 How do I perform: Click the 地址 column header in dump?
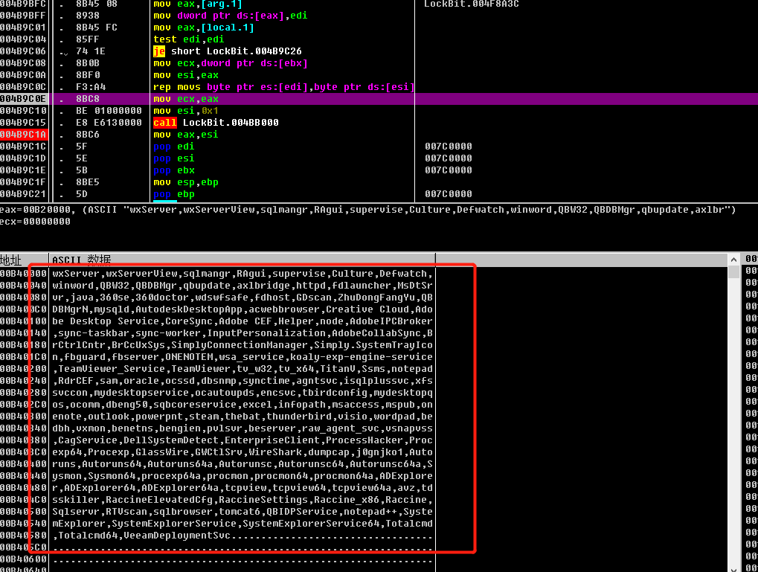[11, 260]
